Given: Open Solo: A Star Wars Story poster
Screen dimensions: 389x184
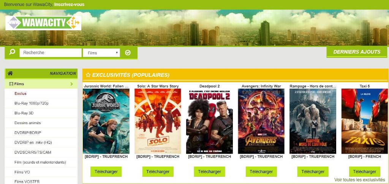Looking at the screenshot, I should click(158, 121).
